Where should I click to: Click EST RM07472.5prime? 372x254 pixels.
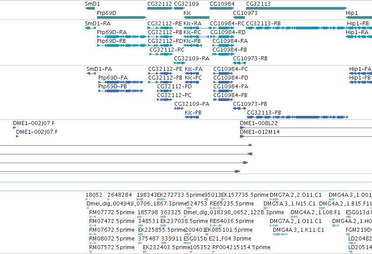click(112, 221)
